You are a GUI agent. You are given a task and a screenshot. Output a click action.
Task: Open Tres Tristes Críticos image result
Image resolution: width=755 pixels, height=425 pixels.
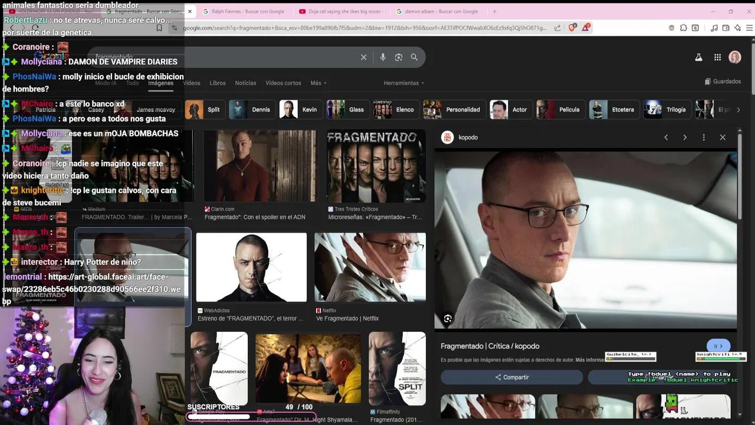coord(376,166)
